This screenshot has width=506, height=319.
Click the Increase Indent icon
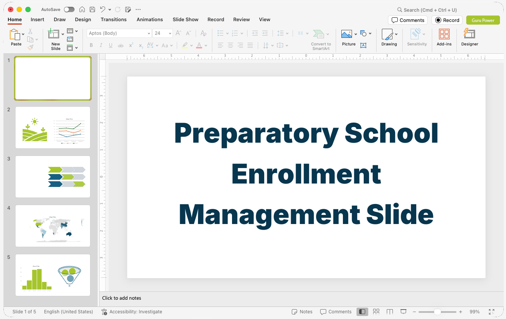pos(265,33)
